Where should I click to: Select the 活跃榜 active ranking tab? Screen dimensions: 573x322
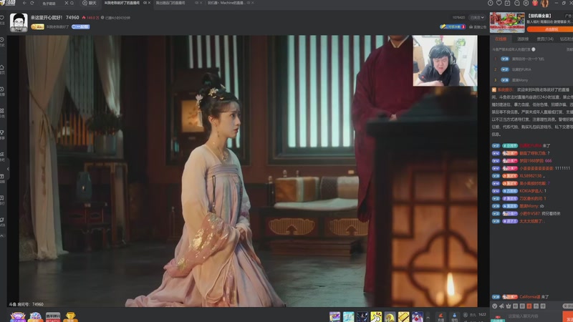523,39
